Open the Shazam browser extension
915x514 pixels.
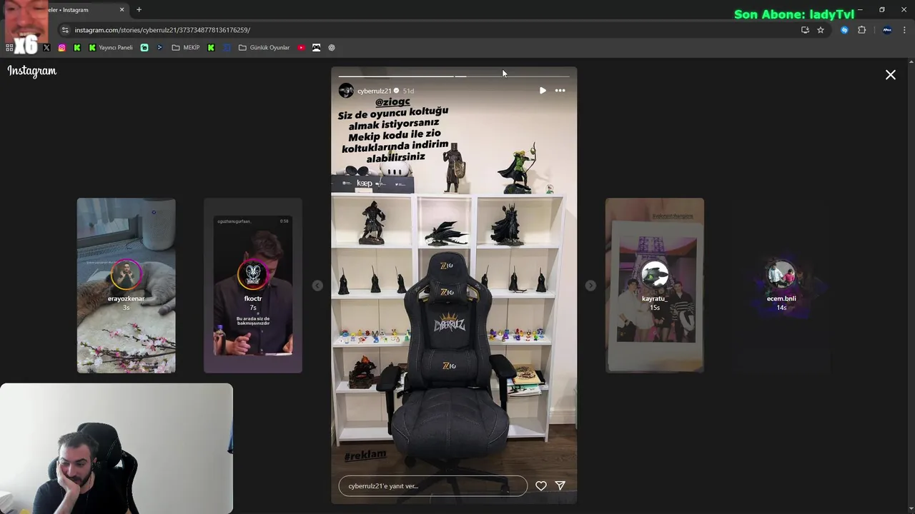point(844,30)
